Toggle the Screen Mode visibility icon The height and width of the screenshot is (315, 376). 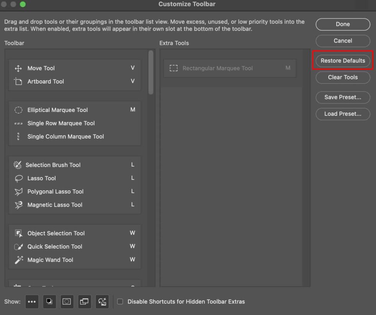(84, 302)
